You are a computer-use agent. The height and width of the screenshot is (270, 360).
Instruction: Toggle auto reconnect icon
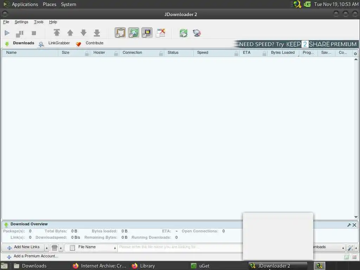tap(133, 33)
